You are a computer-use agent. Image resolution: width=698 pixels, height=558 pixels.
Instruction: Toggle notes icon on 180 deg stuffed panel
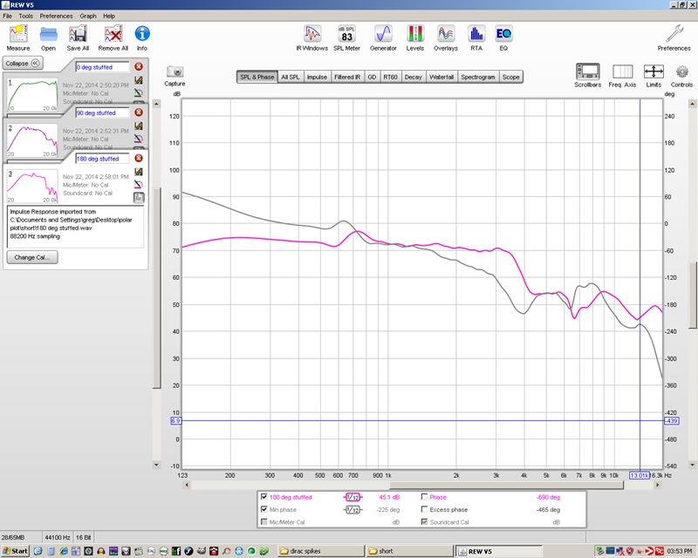coord(139,198)
